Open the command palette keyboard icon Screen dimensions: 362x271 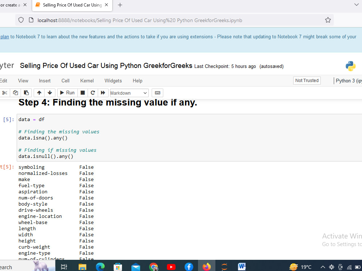(157, 93)
